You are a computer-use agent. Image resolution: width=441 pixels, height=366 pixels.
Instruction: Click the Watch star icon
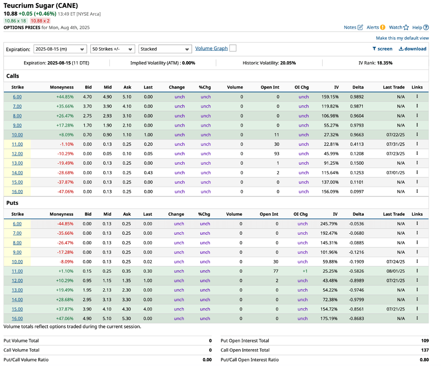click(x=406, y=27)
